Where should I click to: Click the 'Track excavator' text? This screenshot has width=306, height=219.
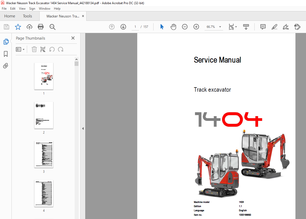tap(212, 90)
